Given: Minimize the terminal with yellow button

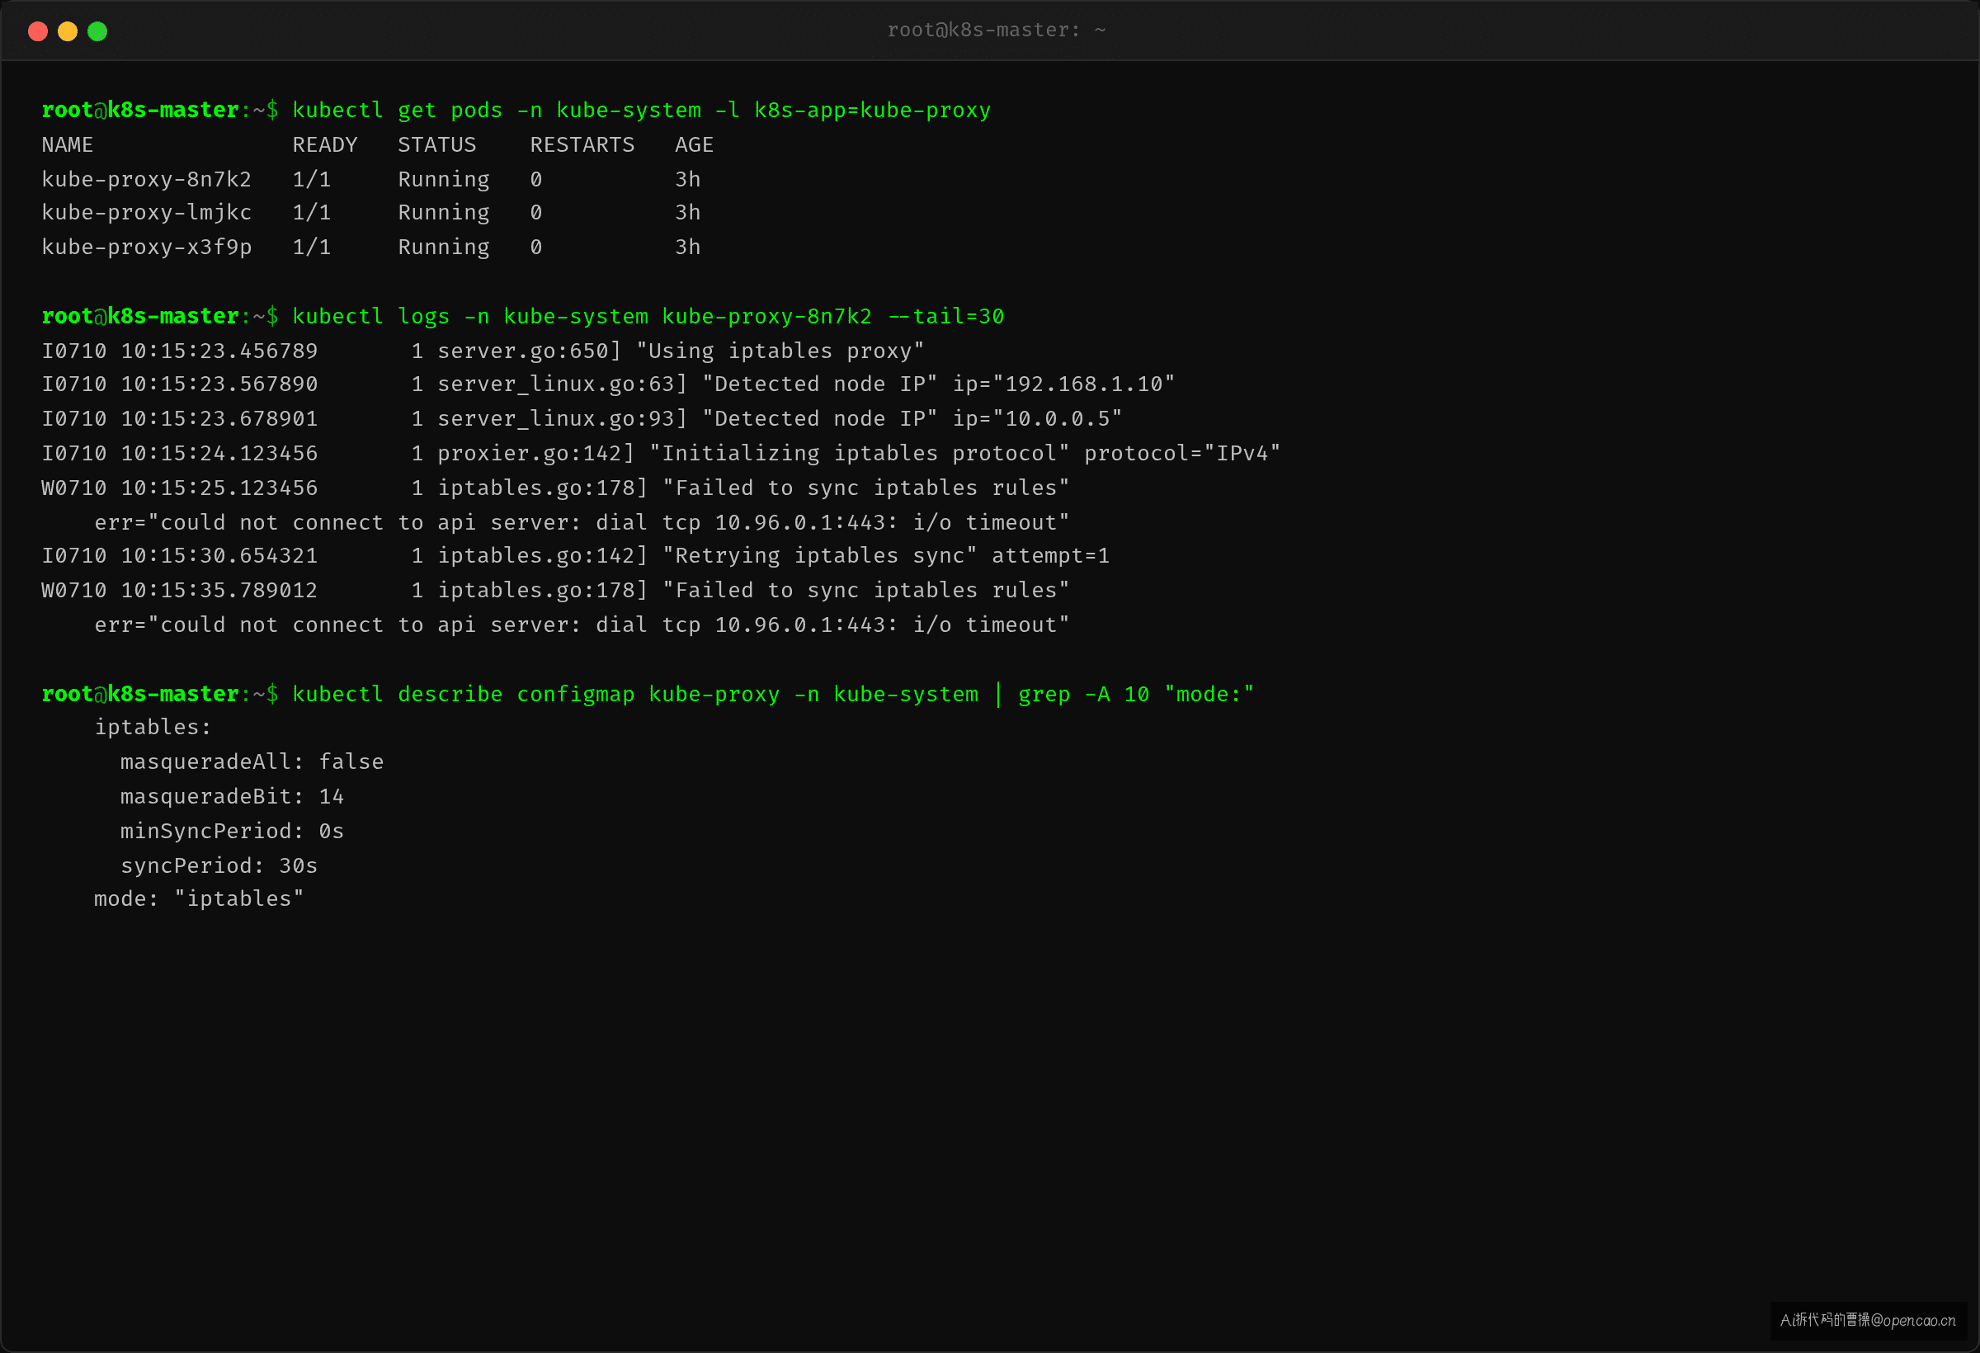Looking at the screenshot, I should pos(68,31).
